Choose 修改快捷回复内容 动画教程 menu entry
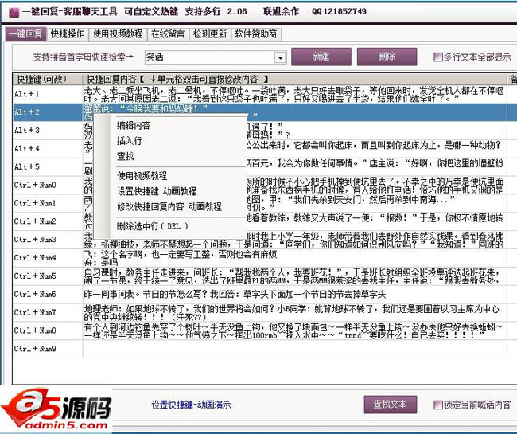Image resolution: width=517 pixels, height=434 pixels. (170, 206)
